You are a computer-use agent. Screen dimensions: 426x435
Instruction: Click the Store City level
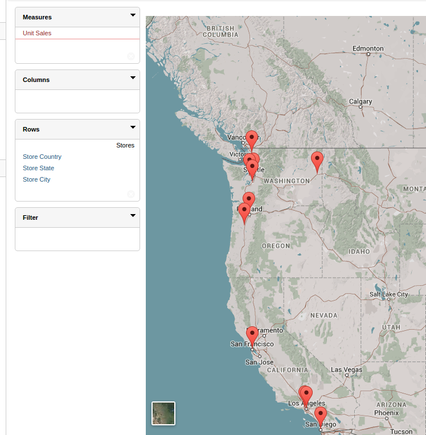tap(36, 179)
